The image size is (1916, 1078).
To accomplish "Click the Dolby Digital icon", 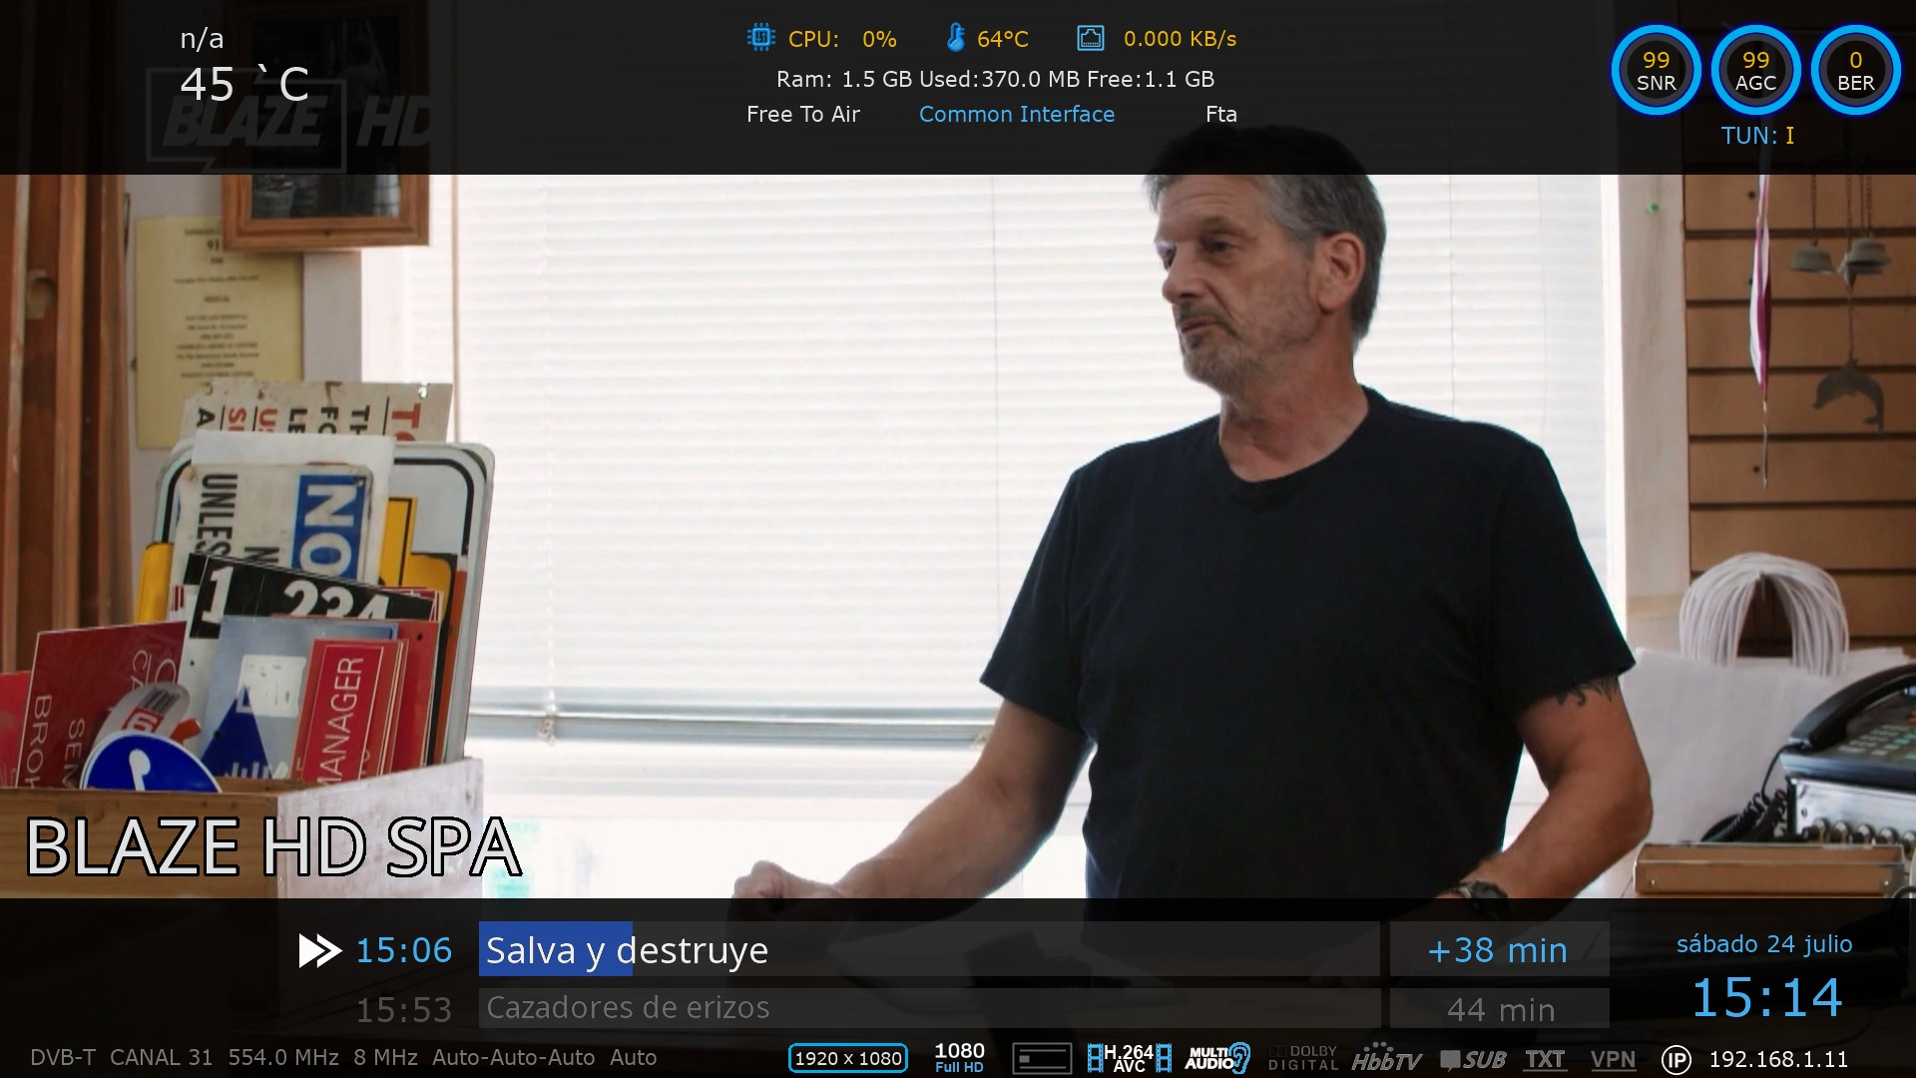I will (1302, 1058).
